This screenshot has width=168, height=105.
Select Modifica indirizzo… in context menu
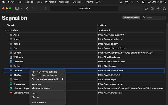pyautogui.click(x=42, y=88)
